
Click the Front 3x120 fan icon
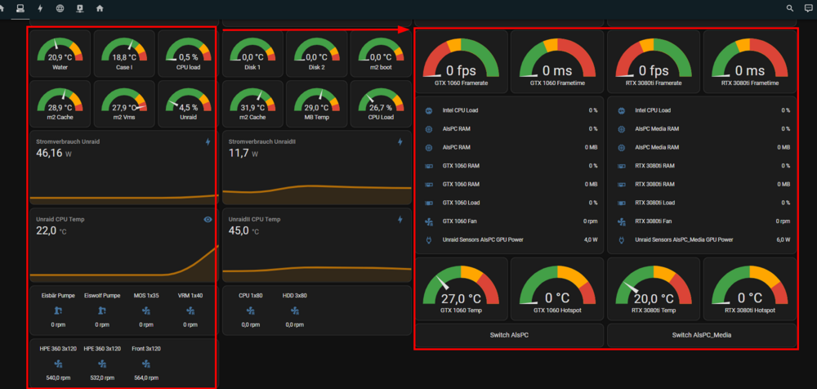[146, 364]
